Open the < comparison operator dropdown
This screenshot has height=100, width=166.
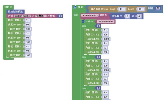point(150,8)
